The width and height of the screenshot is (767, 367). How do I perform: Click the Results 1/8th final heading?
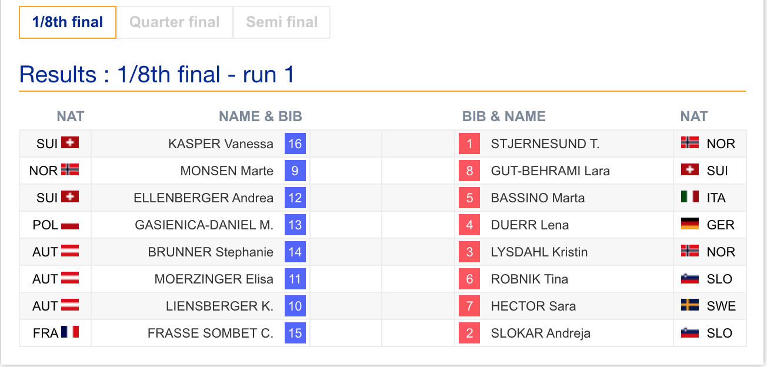click(156, 75)
